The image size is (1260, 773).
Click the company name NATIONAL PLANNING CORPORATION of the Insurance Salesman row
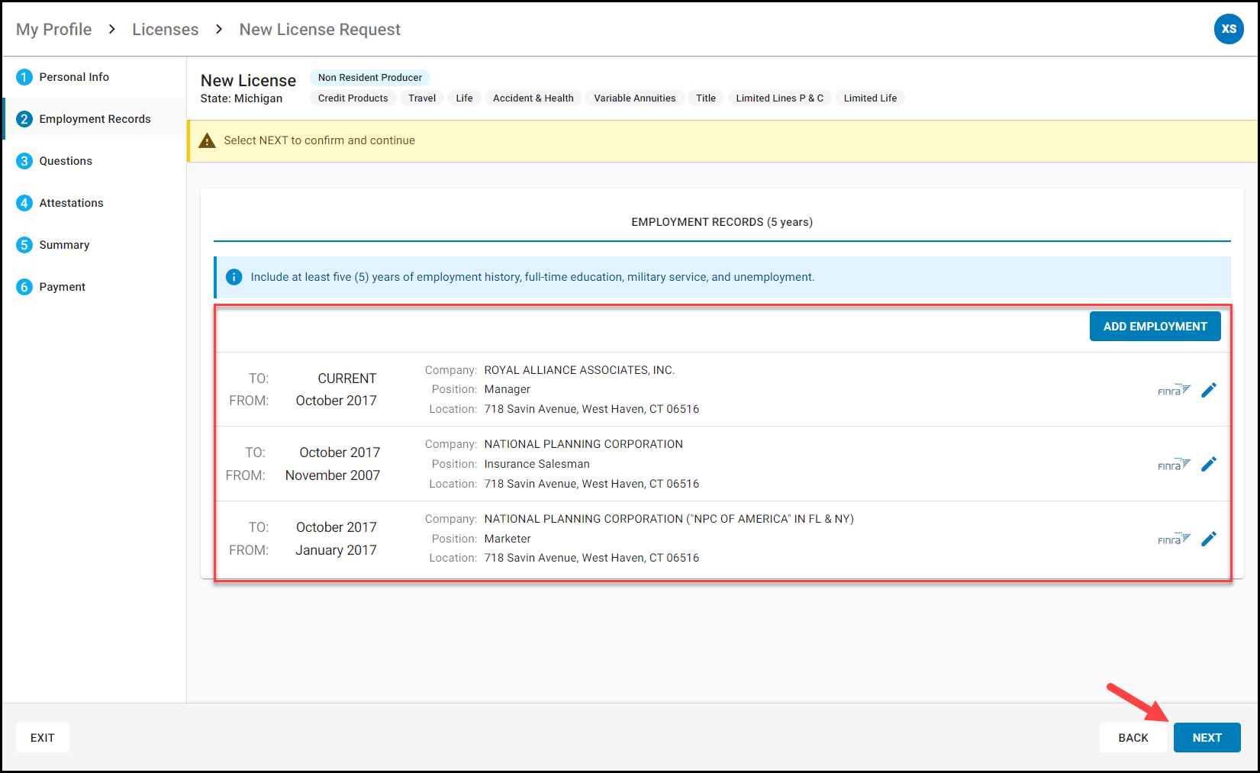(583, 444)
